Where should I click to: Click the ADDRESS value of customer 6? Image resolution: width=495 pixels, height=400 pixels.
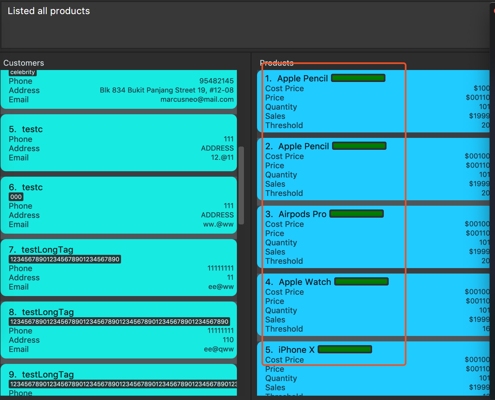[x=217, y=215]
